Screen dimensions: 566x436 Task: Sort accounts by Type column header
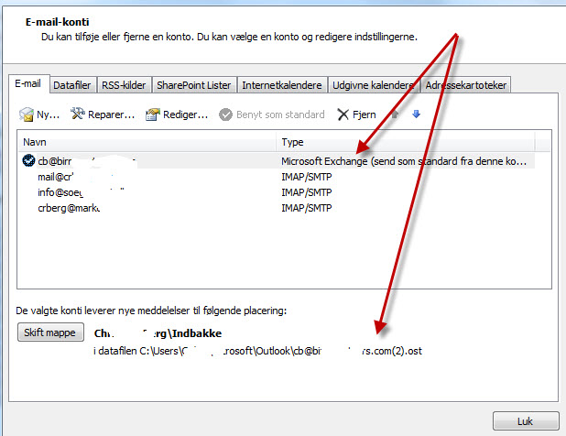point(406,142)
